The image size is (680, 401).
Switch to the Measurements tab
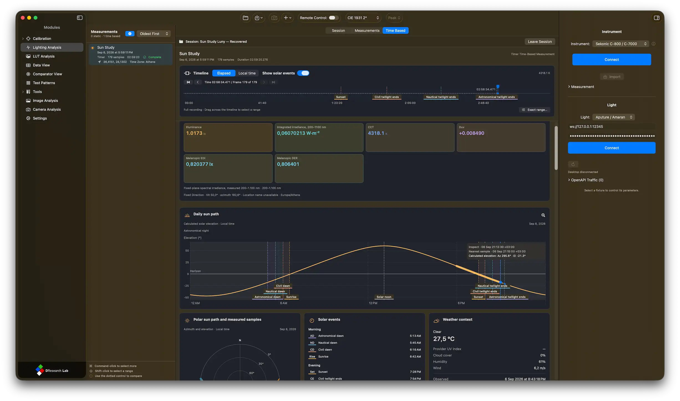coord(367,30)
